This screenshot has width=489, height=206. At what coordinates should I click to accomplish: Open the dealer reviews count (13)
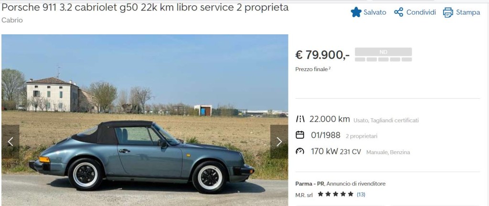(x=361, y=195)
